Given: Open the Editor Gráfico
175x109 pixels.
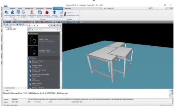Looking at the screenshot, I should [x=61, y=14].
